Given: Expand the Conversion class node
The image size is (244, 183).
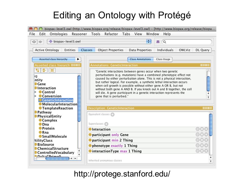Looking at the screenshot, I should pyautogui.click(x=36, y=96).
